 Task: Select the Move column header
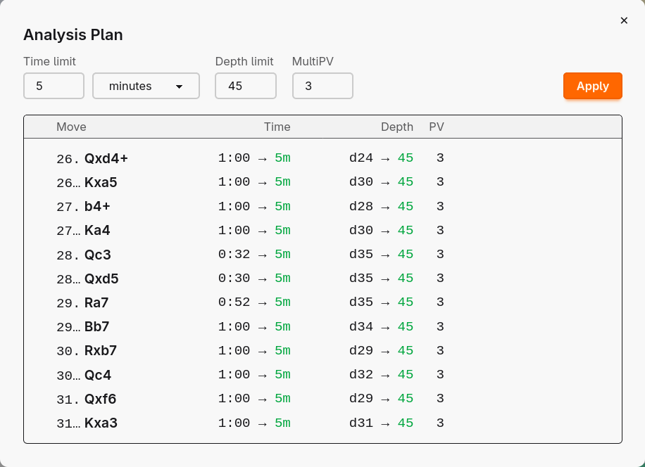(x=71, y=127)
